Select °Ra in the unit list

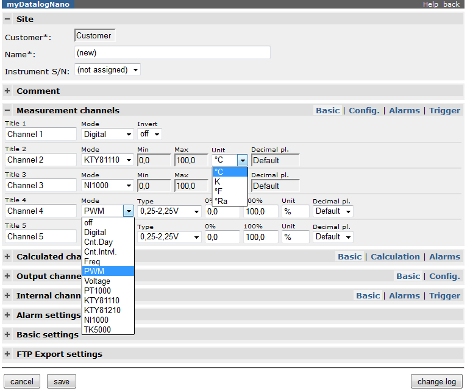point(230,201)
